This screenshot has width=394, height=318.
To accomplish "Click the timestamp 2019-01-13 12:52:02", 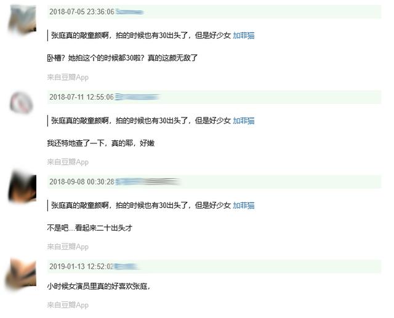I will tap(81, 266).
